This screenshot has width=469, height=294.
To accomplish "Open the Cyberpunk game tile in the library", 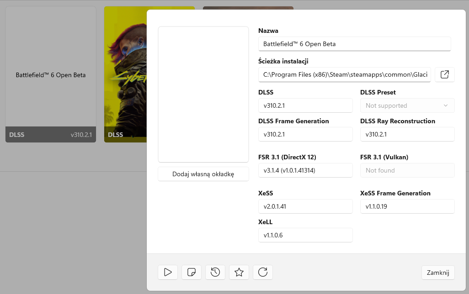I will pyautogui.click(x=125, y=73).
